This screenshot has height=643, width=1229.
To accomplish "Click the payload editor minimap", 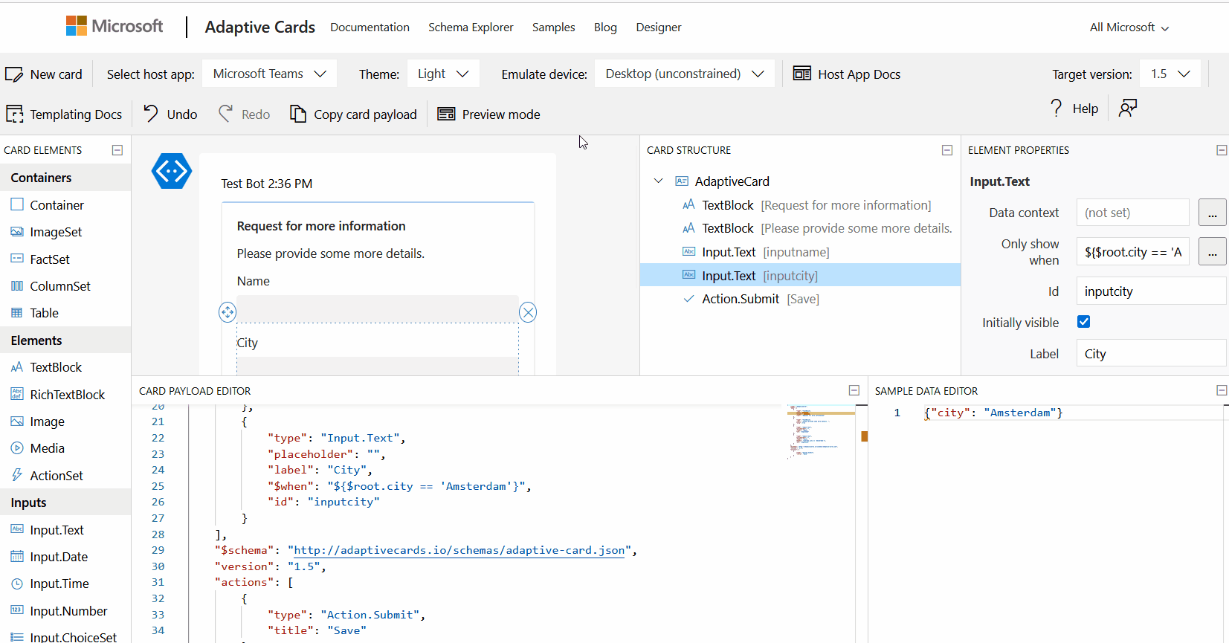I will tap(821, 433).
